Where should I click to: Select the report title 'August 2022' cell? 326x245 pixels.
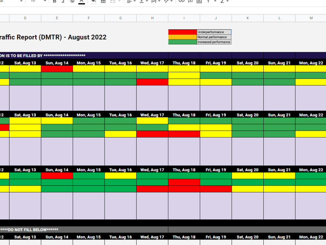(x=53, y=37)
